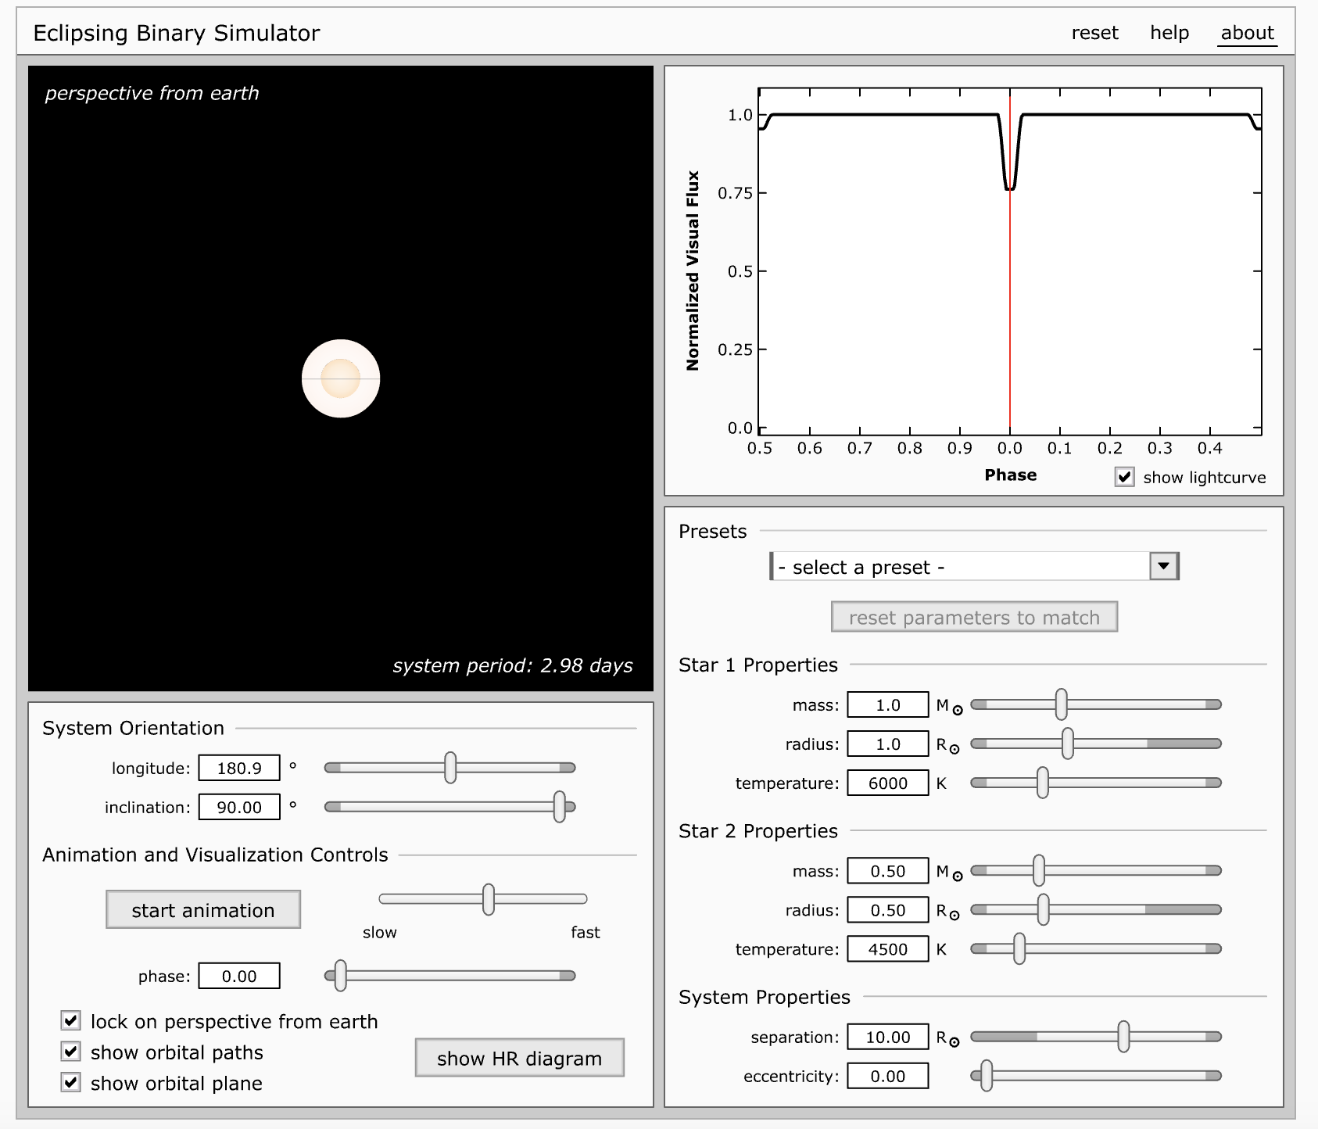1318x1129 pixels.
Task: Click the Eclipsing Binary Simulator title
Action: pos(177,33)
